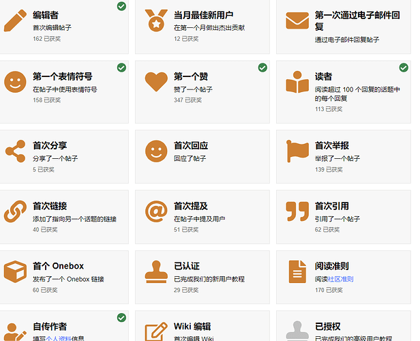Screen dimensions: 420x341
Task: Follow the 社区准则 link
Action: pyautogui.click(x=340, y=279)
